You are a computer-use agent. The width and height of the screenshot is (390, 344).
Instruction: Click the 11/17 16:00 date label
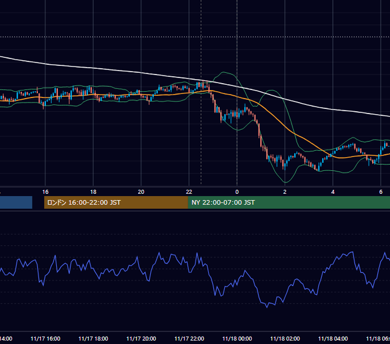click(45, 338)
